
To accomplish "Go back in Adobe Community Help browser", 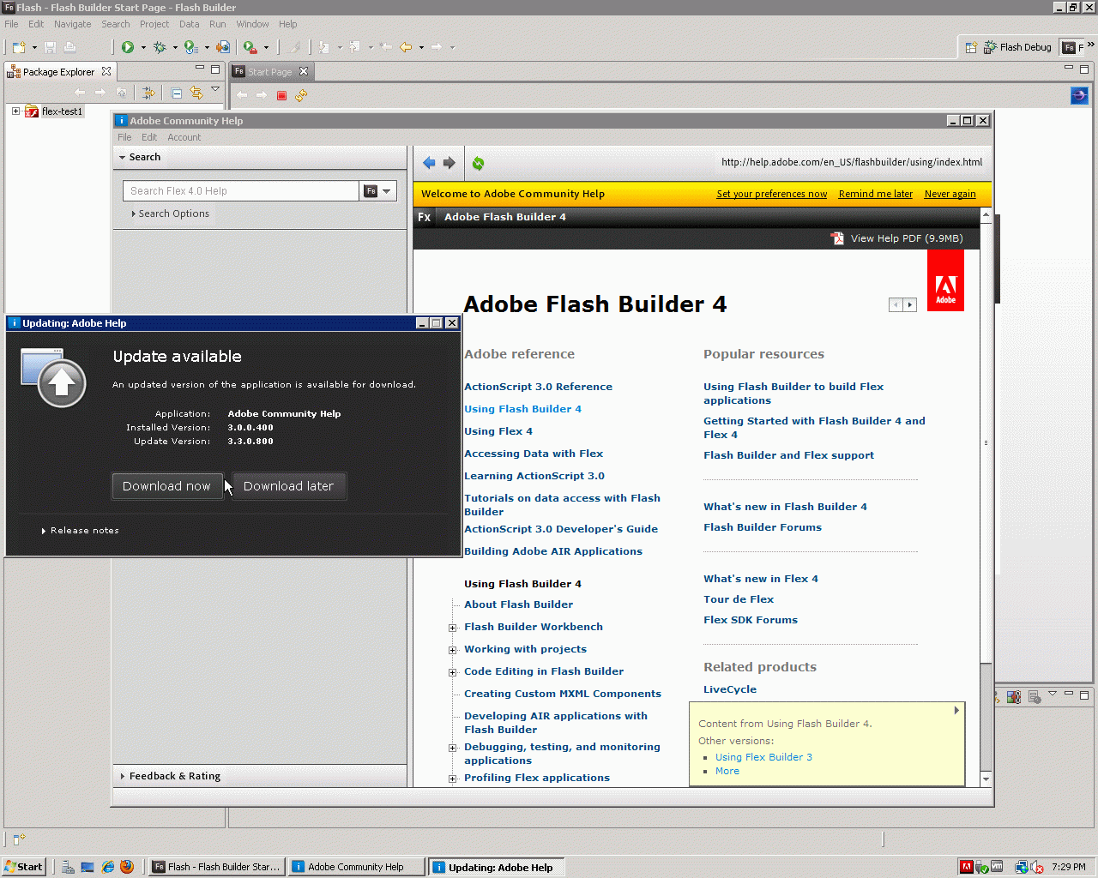I will pyautogui.click(x=429, y=163).
